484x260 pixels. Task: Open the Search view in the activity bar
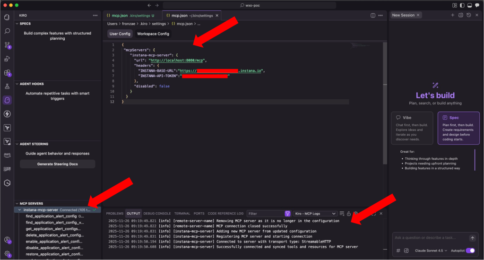point(7,31)
